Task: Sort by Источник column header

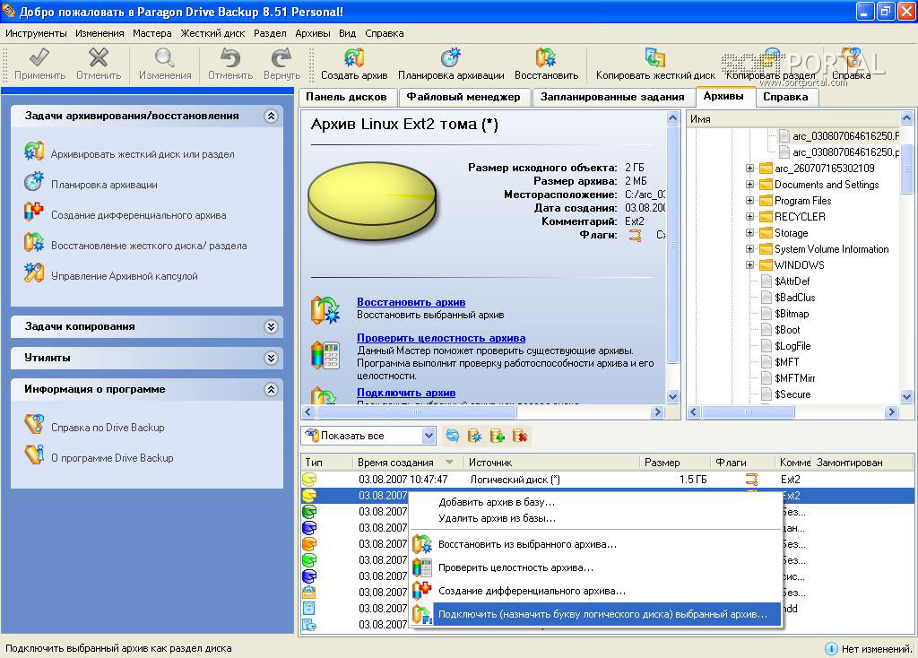Action: click(550, 463)
